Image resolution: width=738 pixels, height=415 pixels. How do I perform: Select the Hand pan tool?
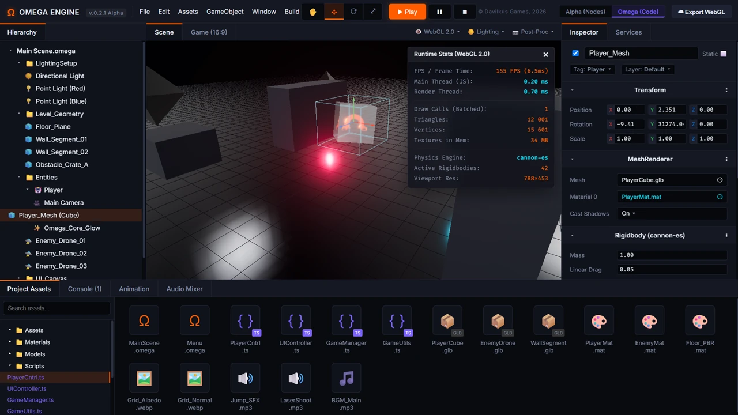tap(313, 12)
